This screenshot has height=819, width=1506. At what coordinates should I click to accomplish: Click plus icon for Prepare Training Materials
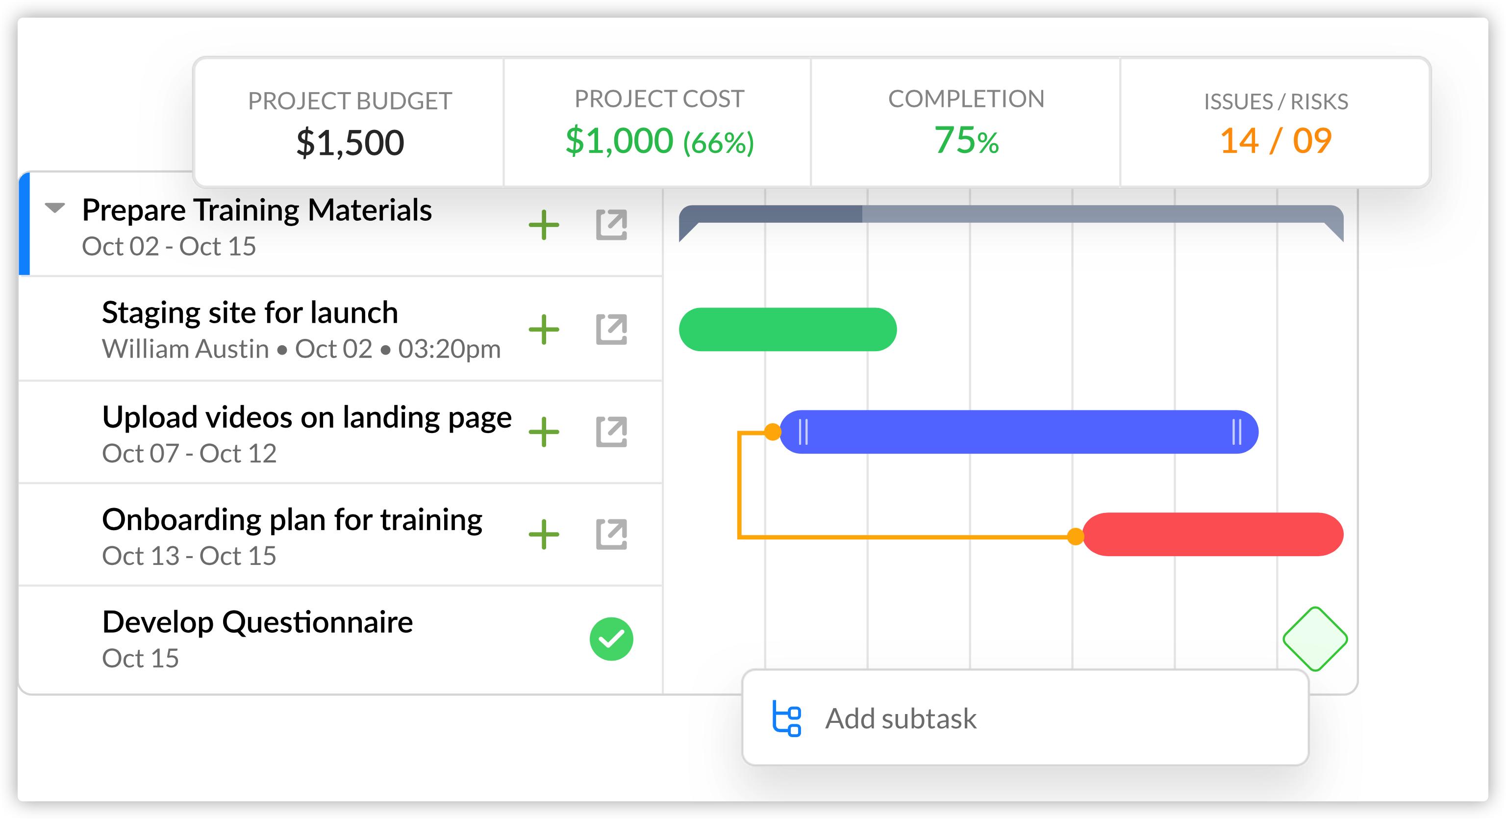pos(544,225)
